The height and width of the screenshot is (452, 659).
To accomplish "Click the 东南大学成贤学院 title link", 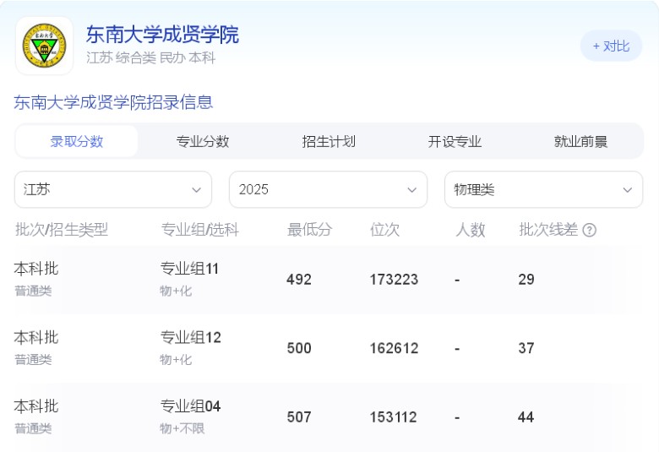I will (x=162, y=35).
